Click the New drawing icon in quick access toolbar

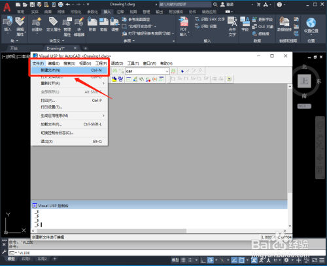pos(18,5)
